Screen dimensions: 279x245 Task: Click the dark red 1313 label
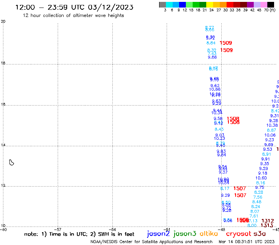click(267, 225)
